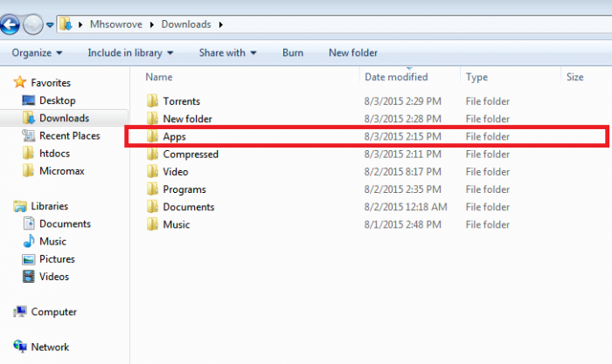
Task: Expand the arrow before Mhsowrove breadcrumb
Action: point(80,24)
